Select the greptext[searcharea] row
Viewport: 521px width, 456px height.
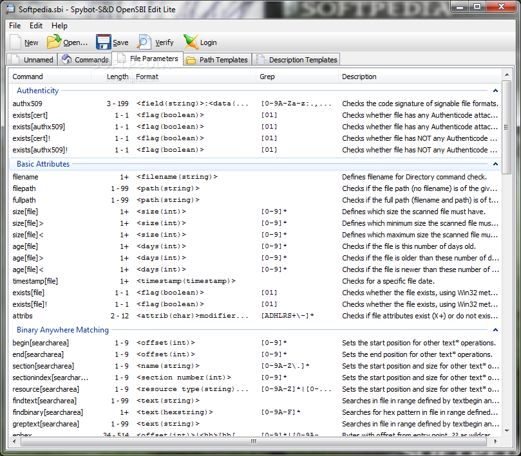tap(255, 424)
